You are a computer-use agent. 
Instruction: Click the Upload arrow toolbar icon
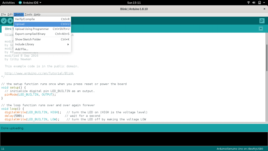10,21
